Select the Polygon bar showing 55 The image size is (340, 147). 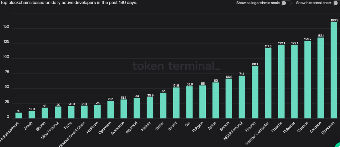[x=203, y=102]
